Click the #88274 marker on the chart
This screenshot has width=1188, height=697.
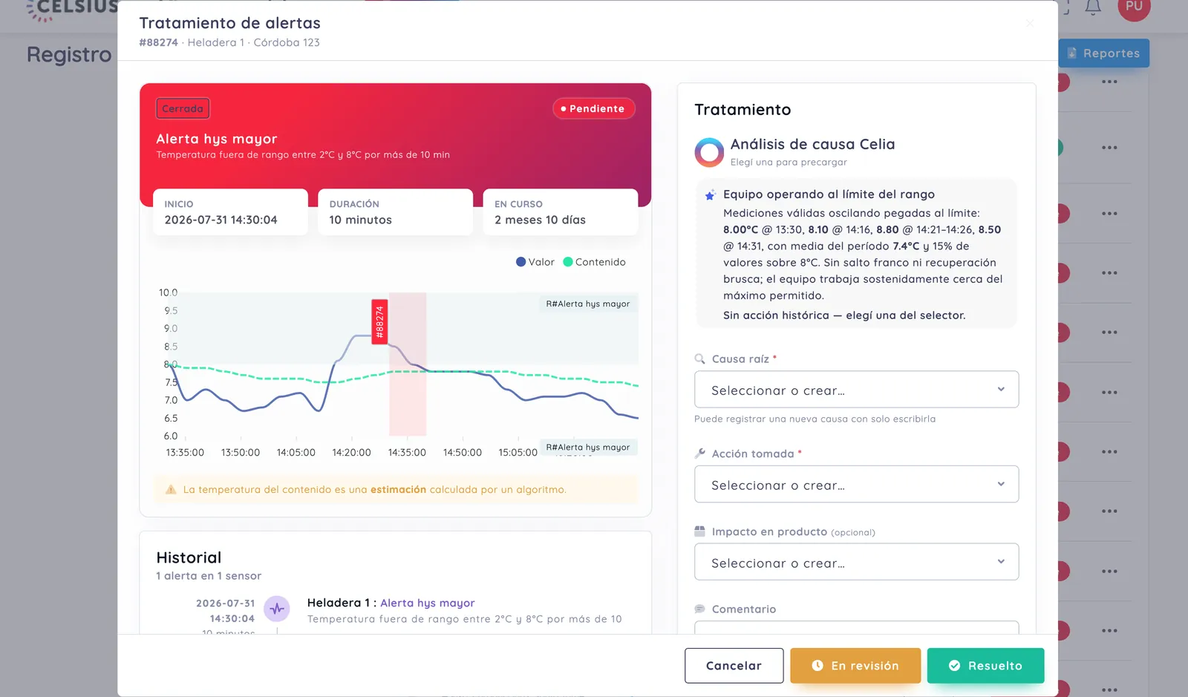coord(379,322)
